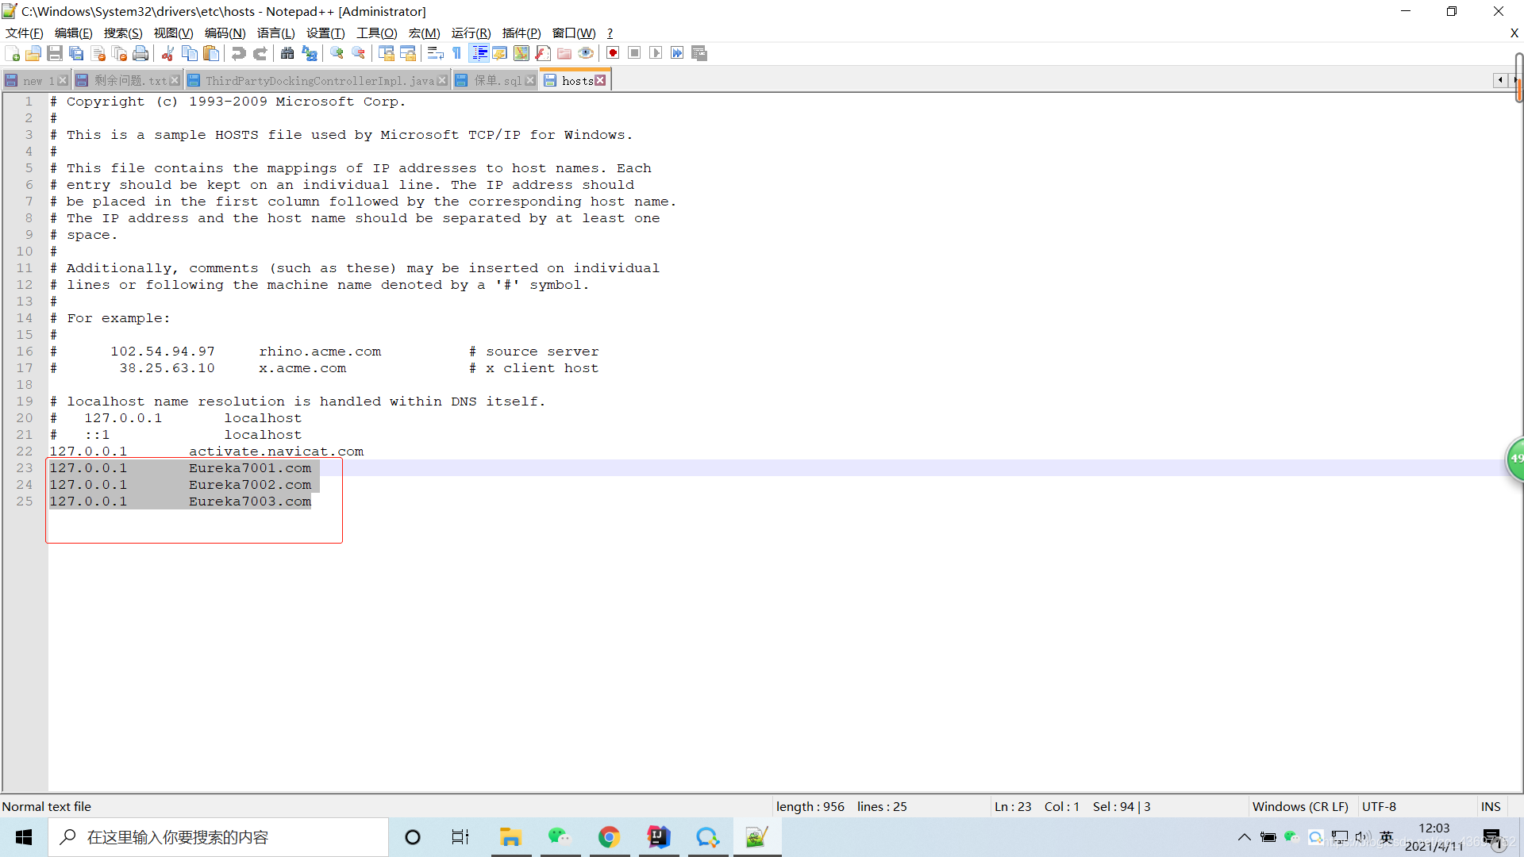Viewport: 1524px width, 857px height.
Task: Toggle word wrap in the toolbar
Action: 436,53
